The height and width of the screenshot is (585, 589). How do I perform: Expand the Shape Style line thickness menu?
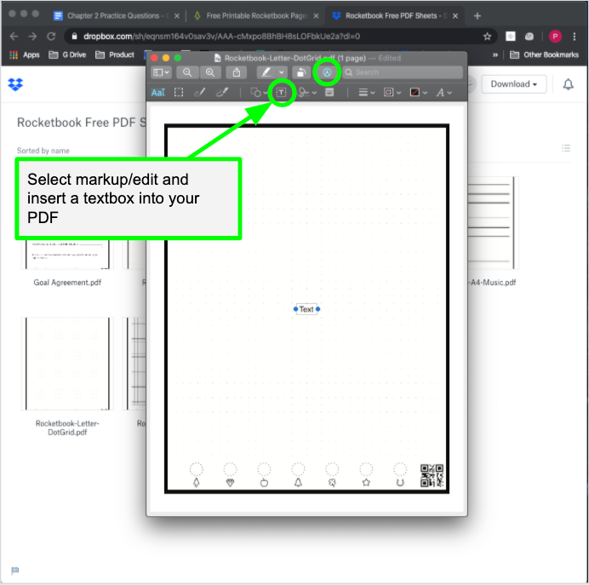point(366,93)
